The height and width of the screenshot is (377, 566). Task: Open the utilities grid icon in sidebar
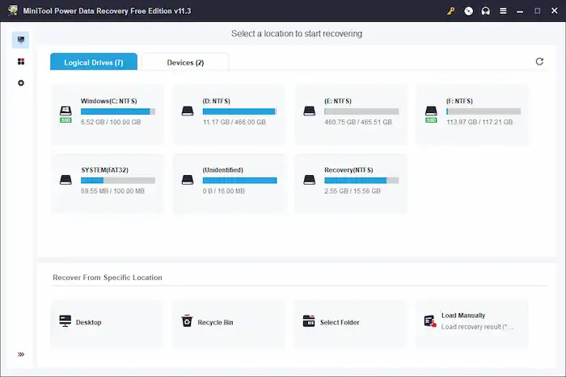[21, 61]
